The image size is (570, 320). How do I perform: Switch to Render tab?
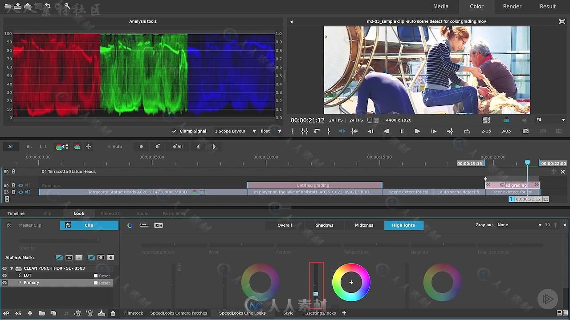[x=512, y=6]
